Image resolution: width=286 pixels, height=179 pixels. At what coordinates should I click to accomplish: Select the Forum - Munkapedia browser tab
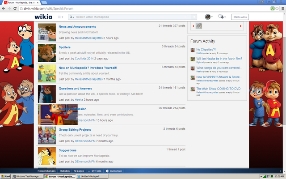coord(21,3)
